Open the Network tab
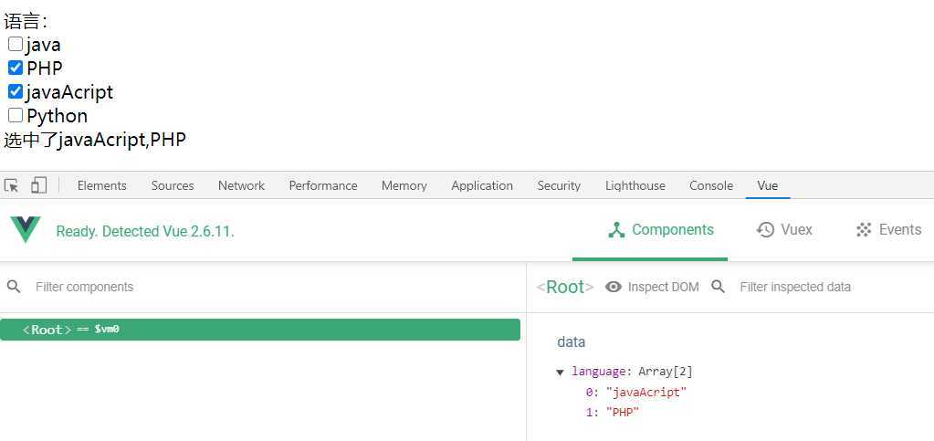 [x=241, y=185]
